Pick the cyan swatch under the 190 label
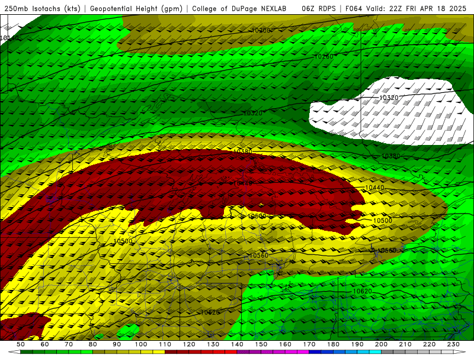 pyautogui.click(x=363, y=352)
